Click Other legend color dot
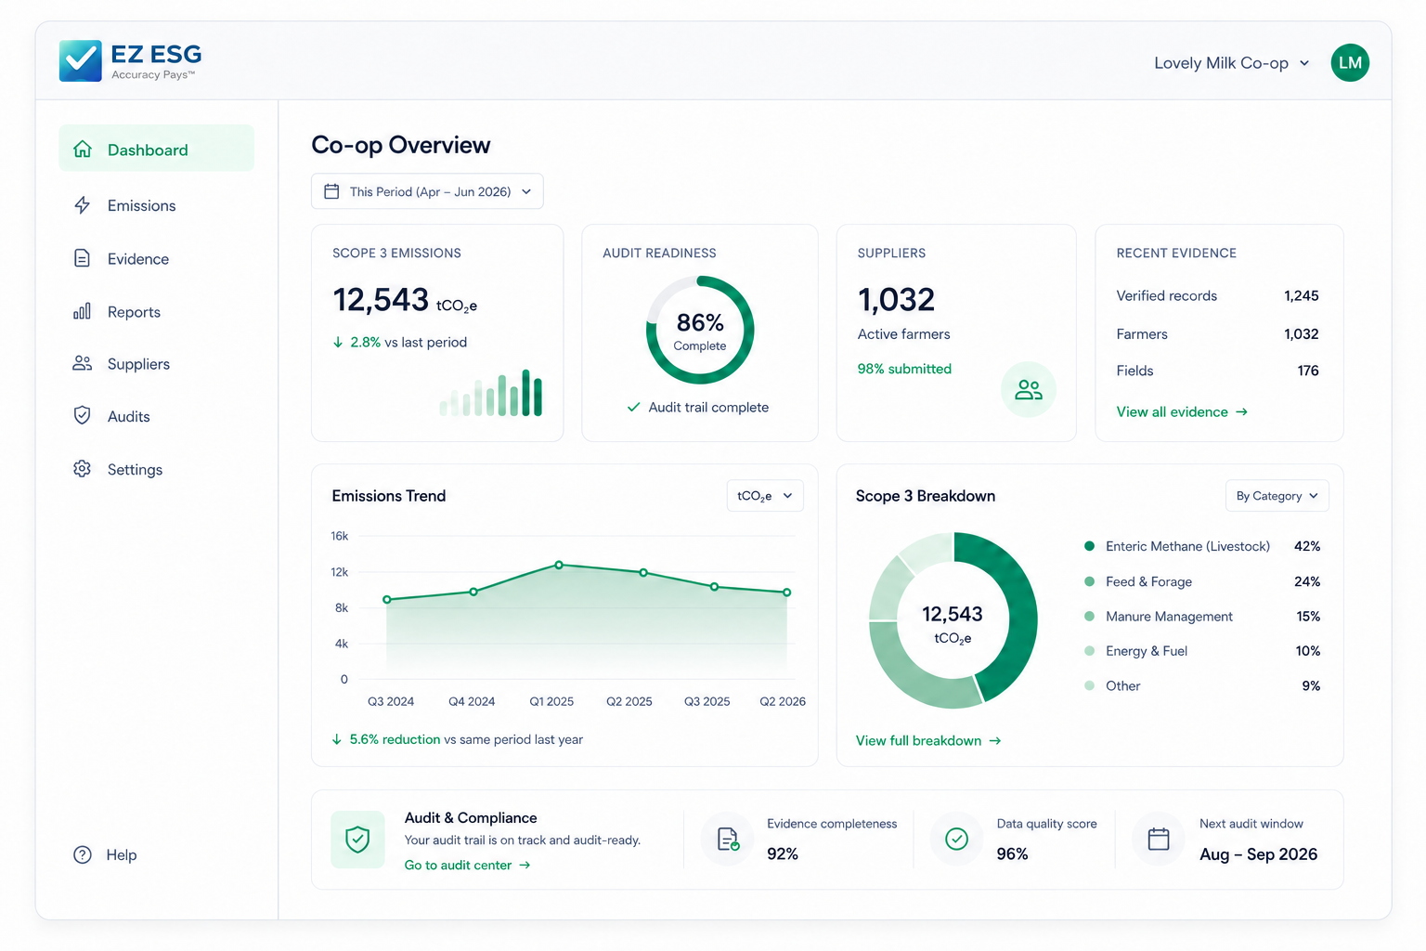This screenshot has height=951, width=1426. (1089, 685)
